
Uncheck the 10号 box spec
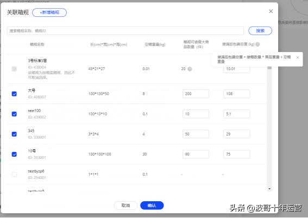click(14, 155)
